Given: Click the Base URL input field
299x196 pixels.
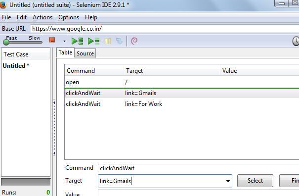Looking at the screenshot, I should (165, 29).
